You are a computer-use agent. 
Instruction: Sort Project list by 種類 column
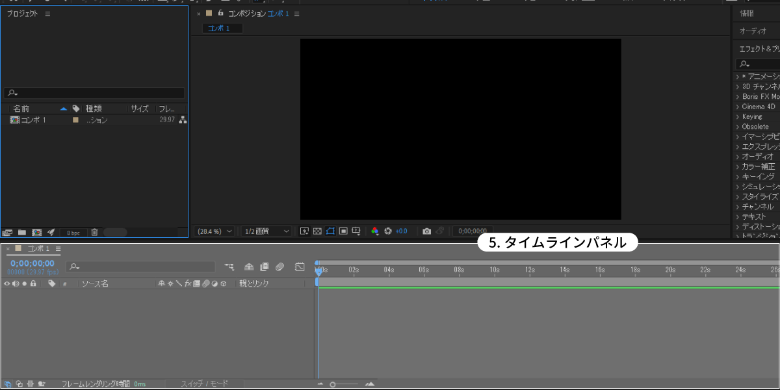[x=94, y=109]
